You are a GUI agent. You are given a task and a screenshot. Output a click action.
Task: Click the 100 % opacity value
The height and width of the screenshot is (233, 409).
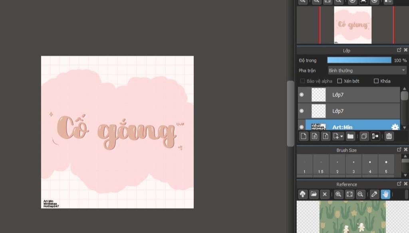point(400,60)
